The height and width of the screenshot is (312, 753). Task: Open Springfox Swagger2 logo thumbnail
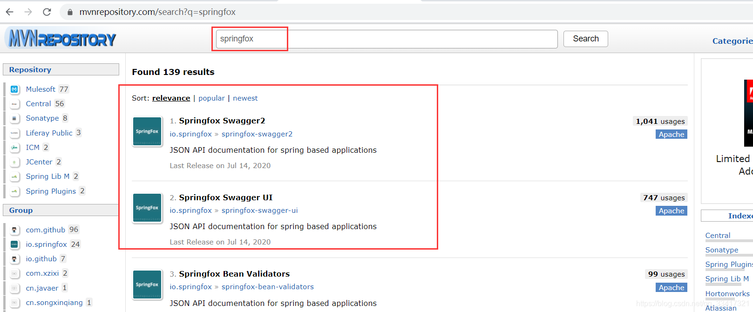(147, 131)
